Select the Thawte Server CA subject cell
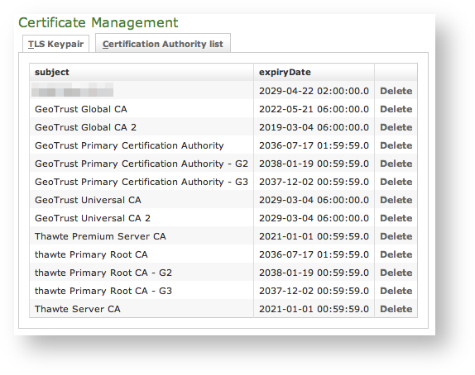Image resolution: width=475 pixels, height=375 pixels. point(142,309)
